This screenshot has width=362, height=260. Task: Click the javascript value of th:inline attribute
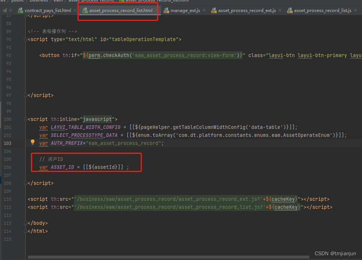click(97, 119)
